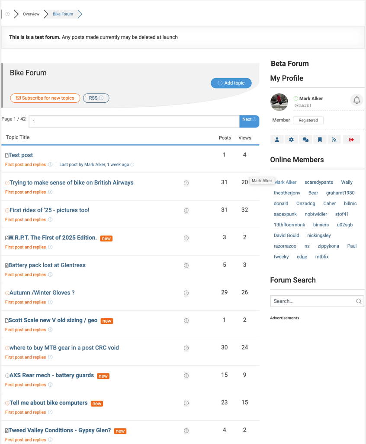This screenshot has width=366, height=444.
Task: Click Mark Alker's profile avatar photo
Action: click(x=279, y=102)
